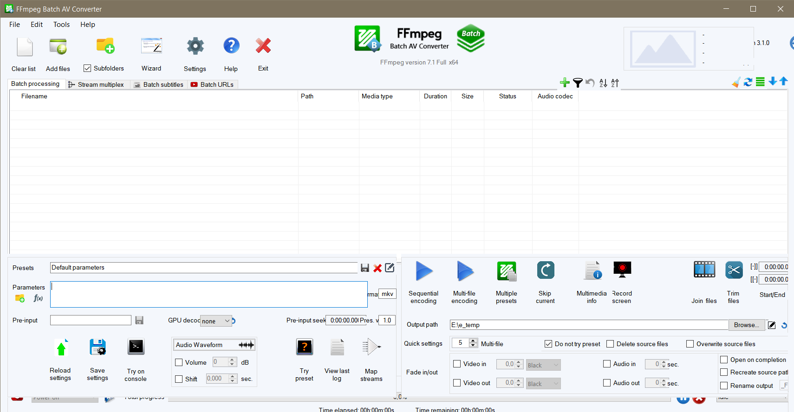
Task: Open Multimedia info
Action: point(593,270)
